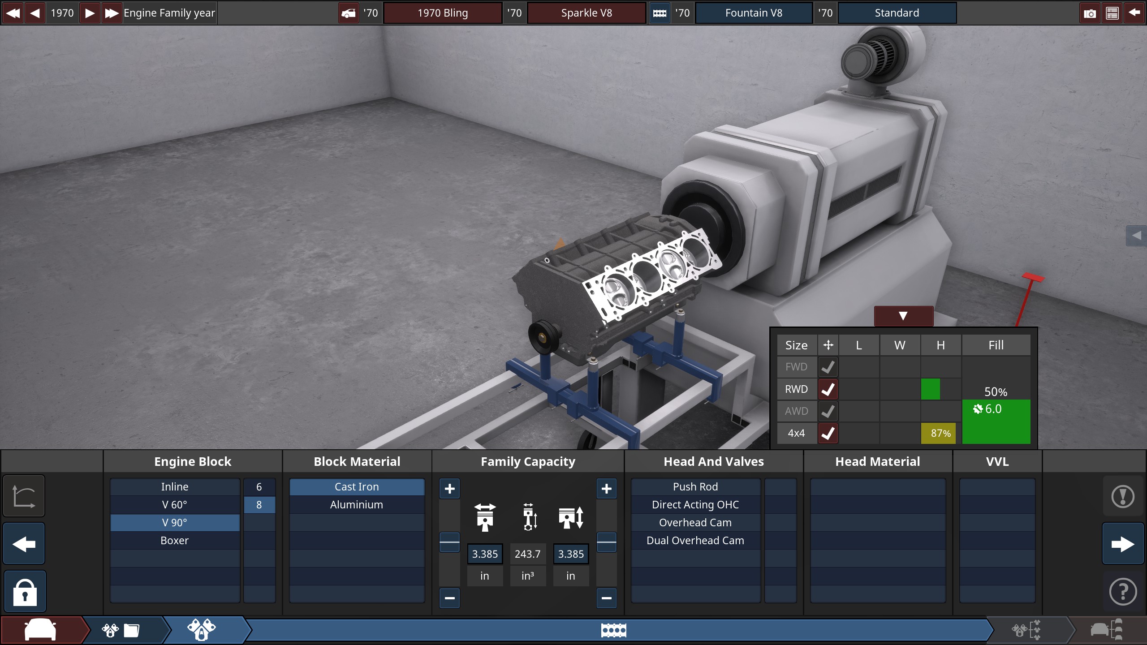Toggle the 4x4 drivetrain checkbox
1147x645 pixels.
pyautogui.click(x=828, y=433)
